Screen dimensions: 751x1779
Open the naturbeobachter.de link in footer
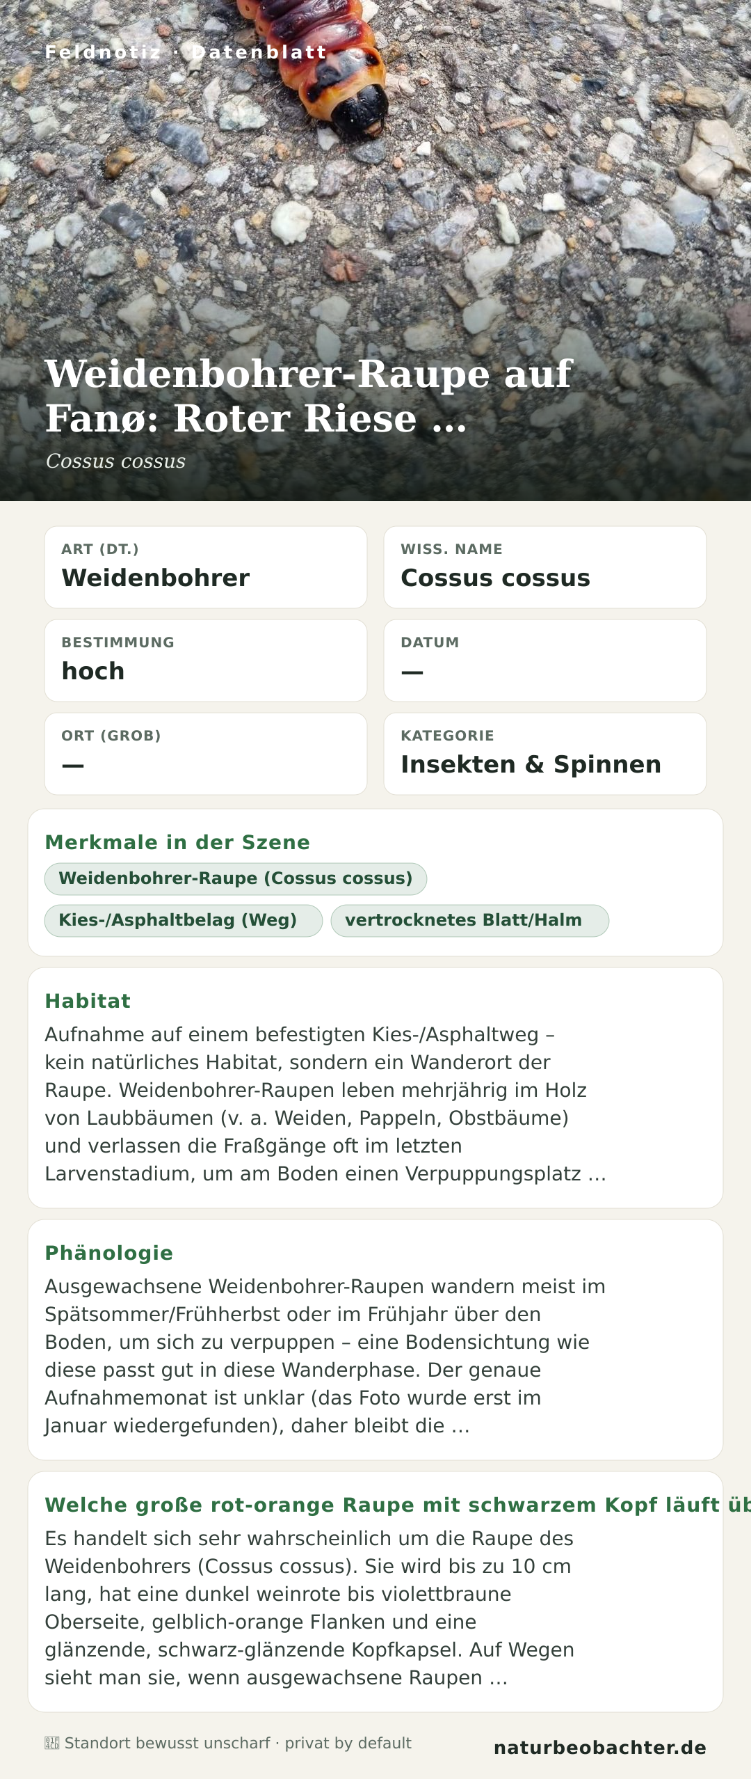(600, 1748)
